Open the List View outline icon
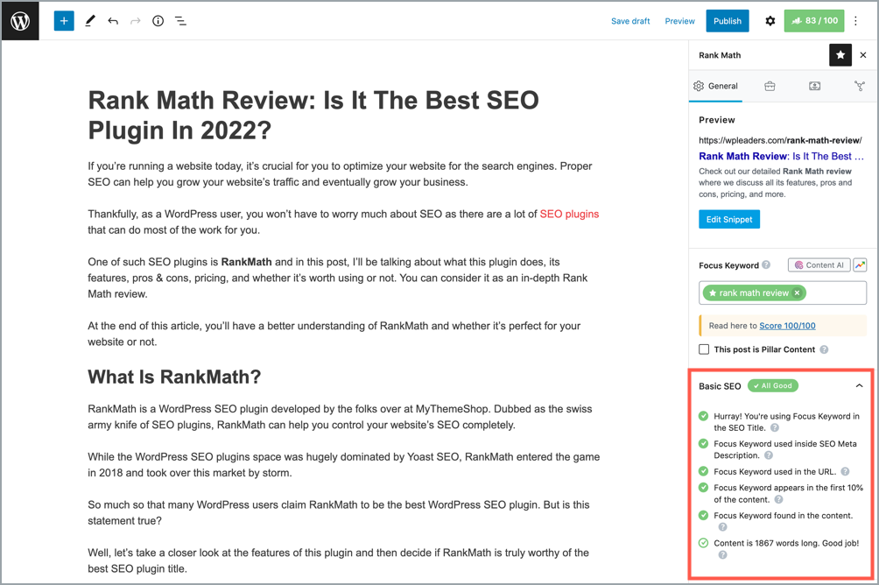 pyautogui.click(x=180, y=21)
